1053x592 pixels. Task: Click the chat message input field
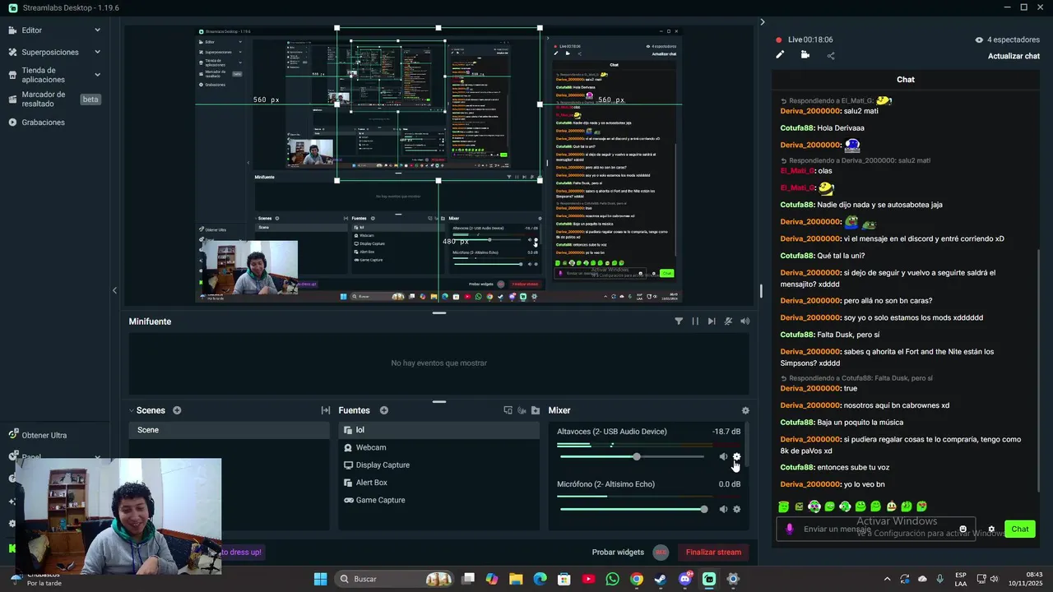[875, 529]
